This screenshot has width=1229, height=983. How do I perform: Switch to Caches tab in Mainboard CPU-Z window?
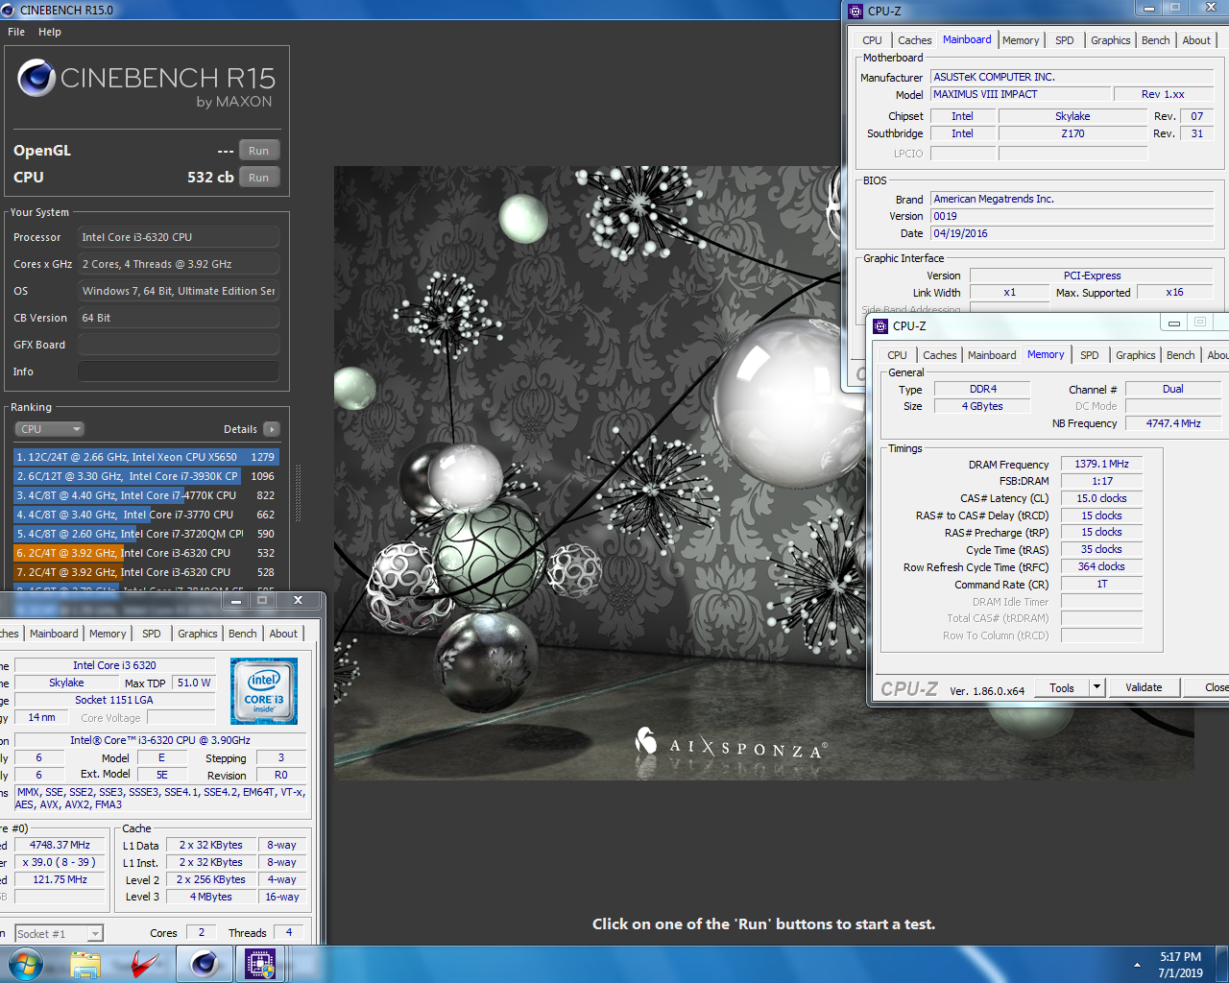click(x=914, y=40)
